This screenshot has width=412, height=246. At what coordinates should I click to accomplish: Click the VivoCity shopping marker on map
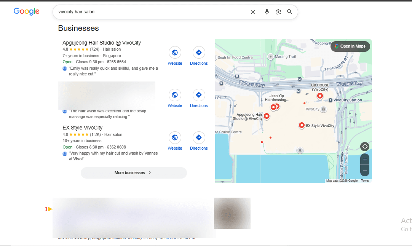[x=323, y=109]
